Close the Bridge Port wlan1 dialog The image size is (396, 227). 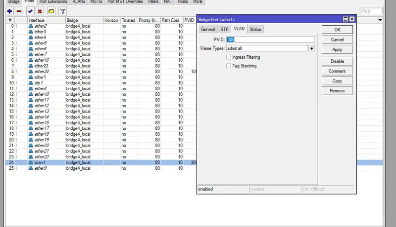coord(352,19)
